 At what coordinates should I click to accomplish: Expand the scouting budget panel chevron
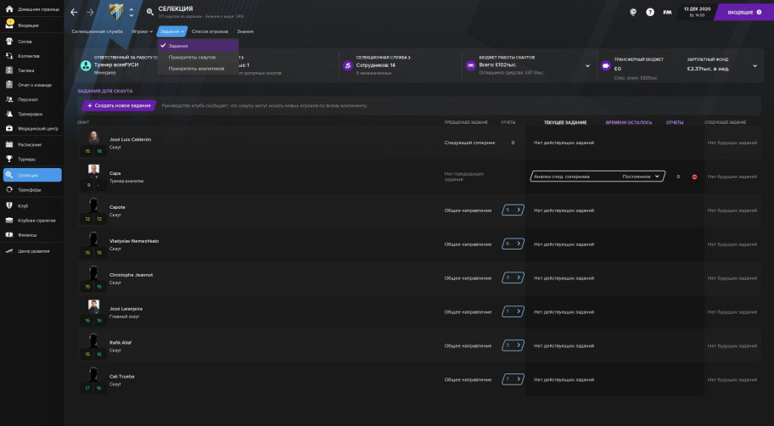[x=587, y=65]
